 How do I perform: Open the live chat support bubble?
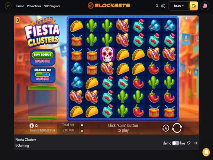(x=206, y=152)
